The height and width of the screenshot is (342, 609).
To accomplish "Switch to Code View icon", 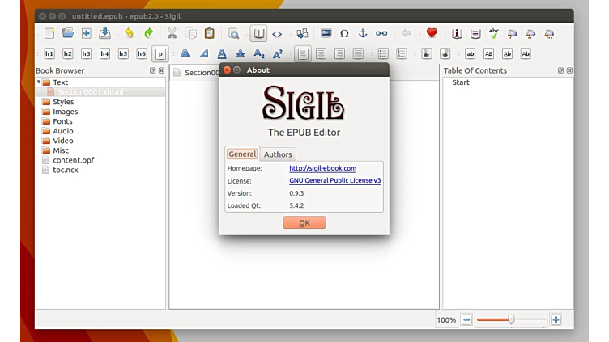I will (277, 33).
